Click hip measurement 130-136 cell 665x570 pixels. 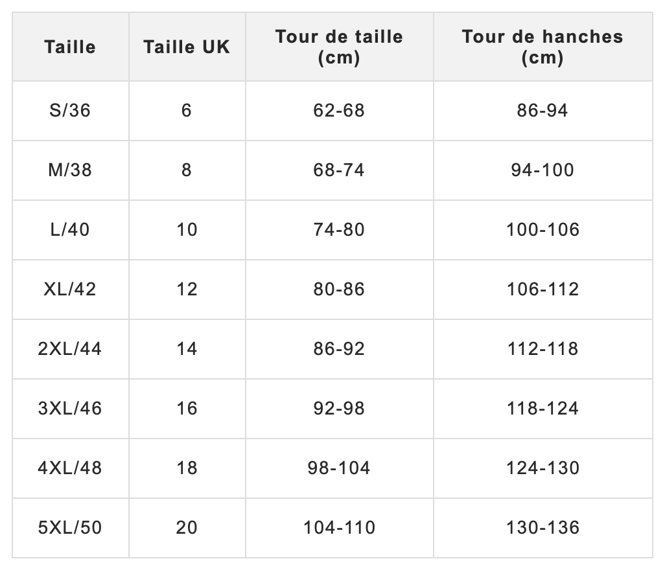coord(543,528)
